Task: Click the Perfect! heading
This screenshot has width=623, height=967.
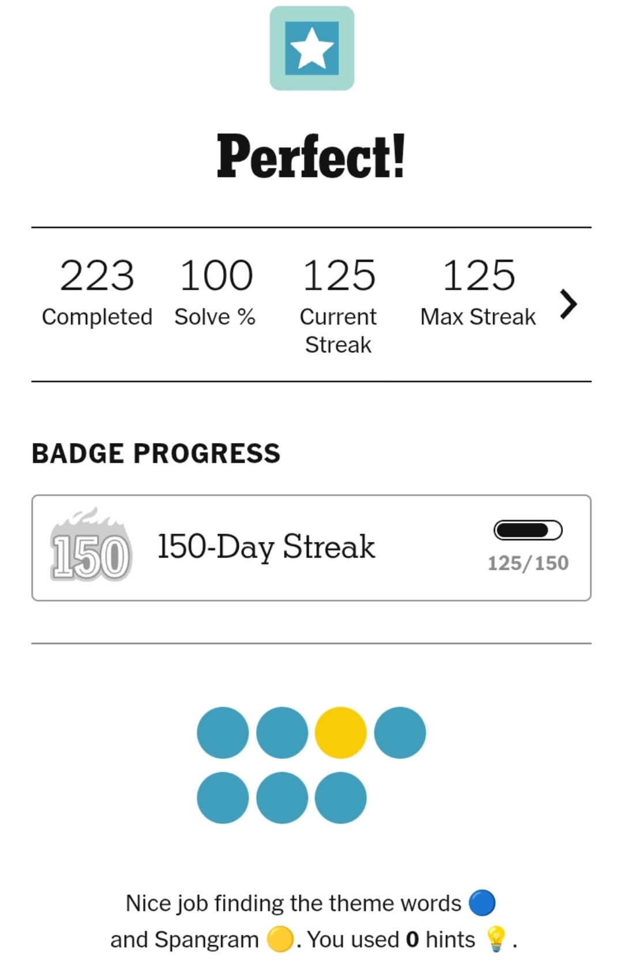Action: click(x=311, y=157)
